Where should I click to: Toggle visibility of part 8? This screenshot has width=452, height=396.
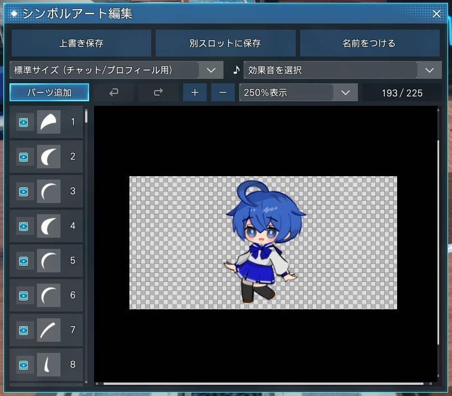pyautogui.click(x=24, y=365)
